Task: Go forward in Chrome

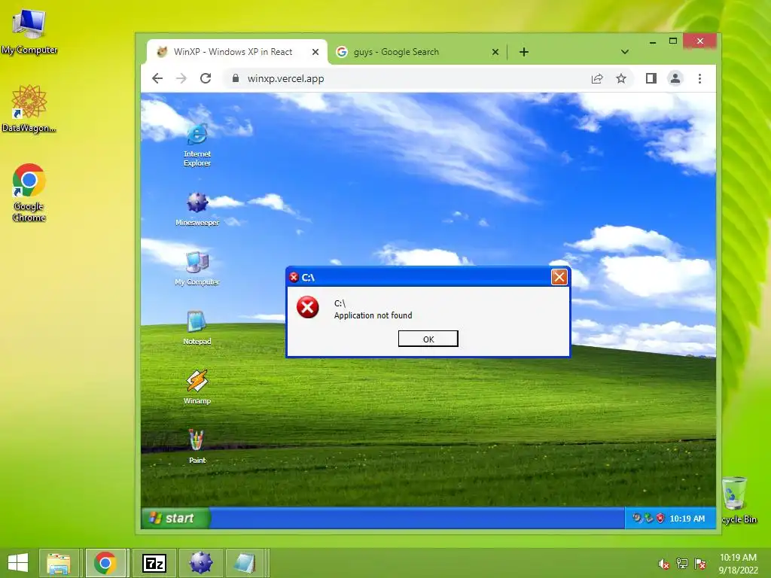Action: pos(181,78)
